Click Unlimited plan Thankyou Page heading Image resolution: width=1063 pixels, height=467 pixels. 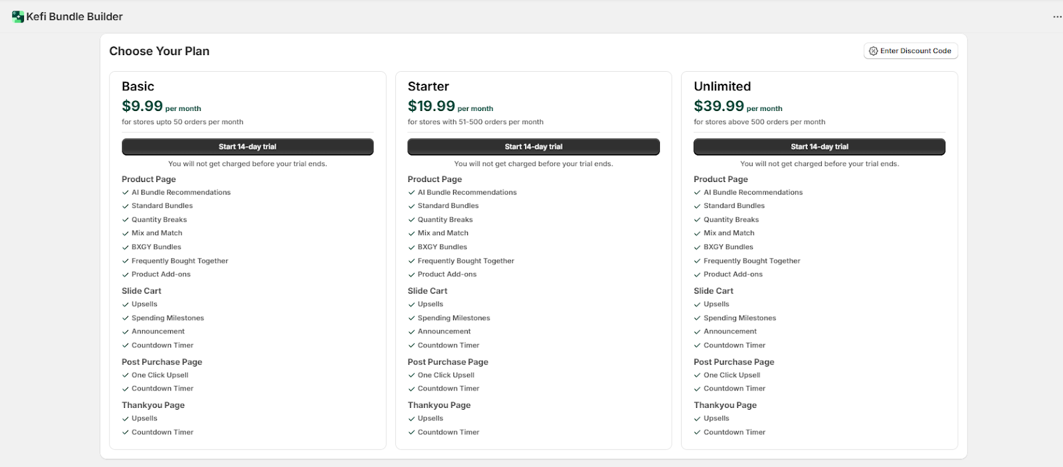[725, 405]
